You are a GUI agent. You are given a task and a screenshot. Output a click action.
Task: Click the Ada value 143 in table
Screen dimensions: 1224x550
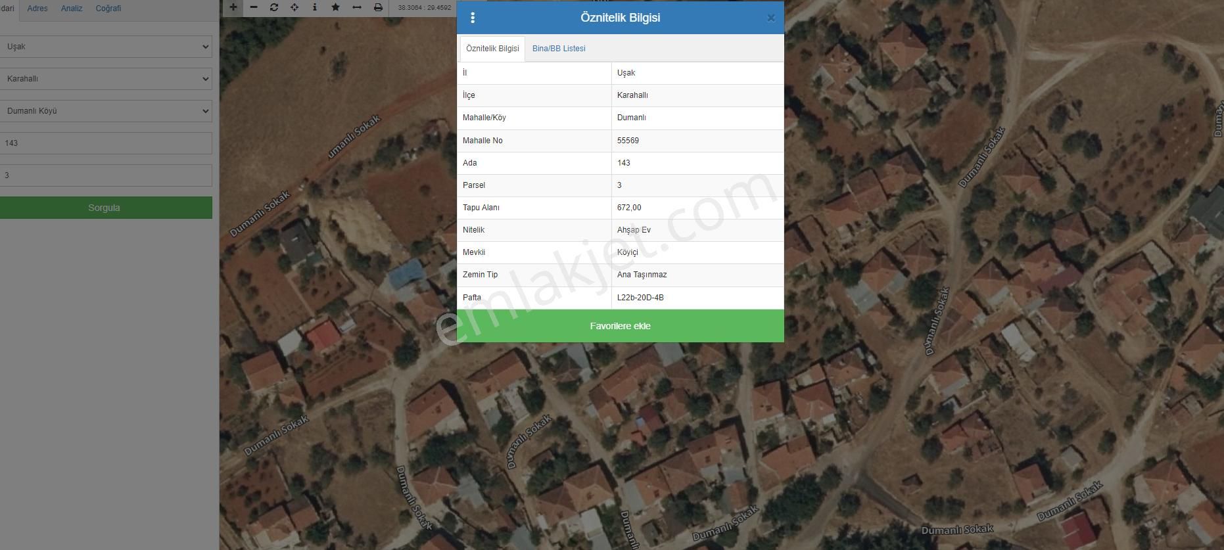[x=623, y=163]
